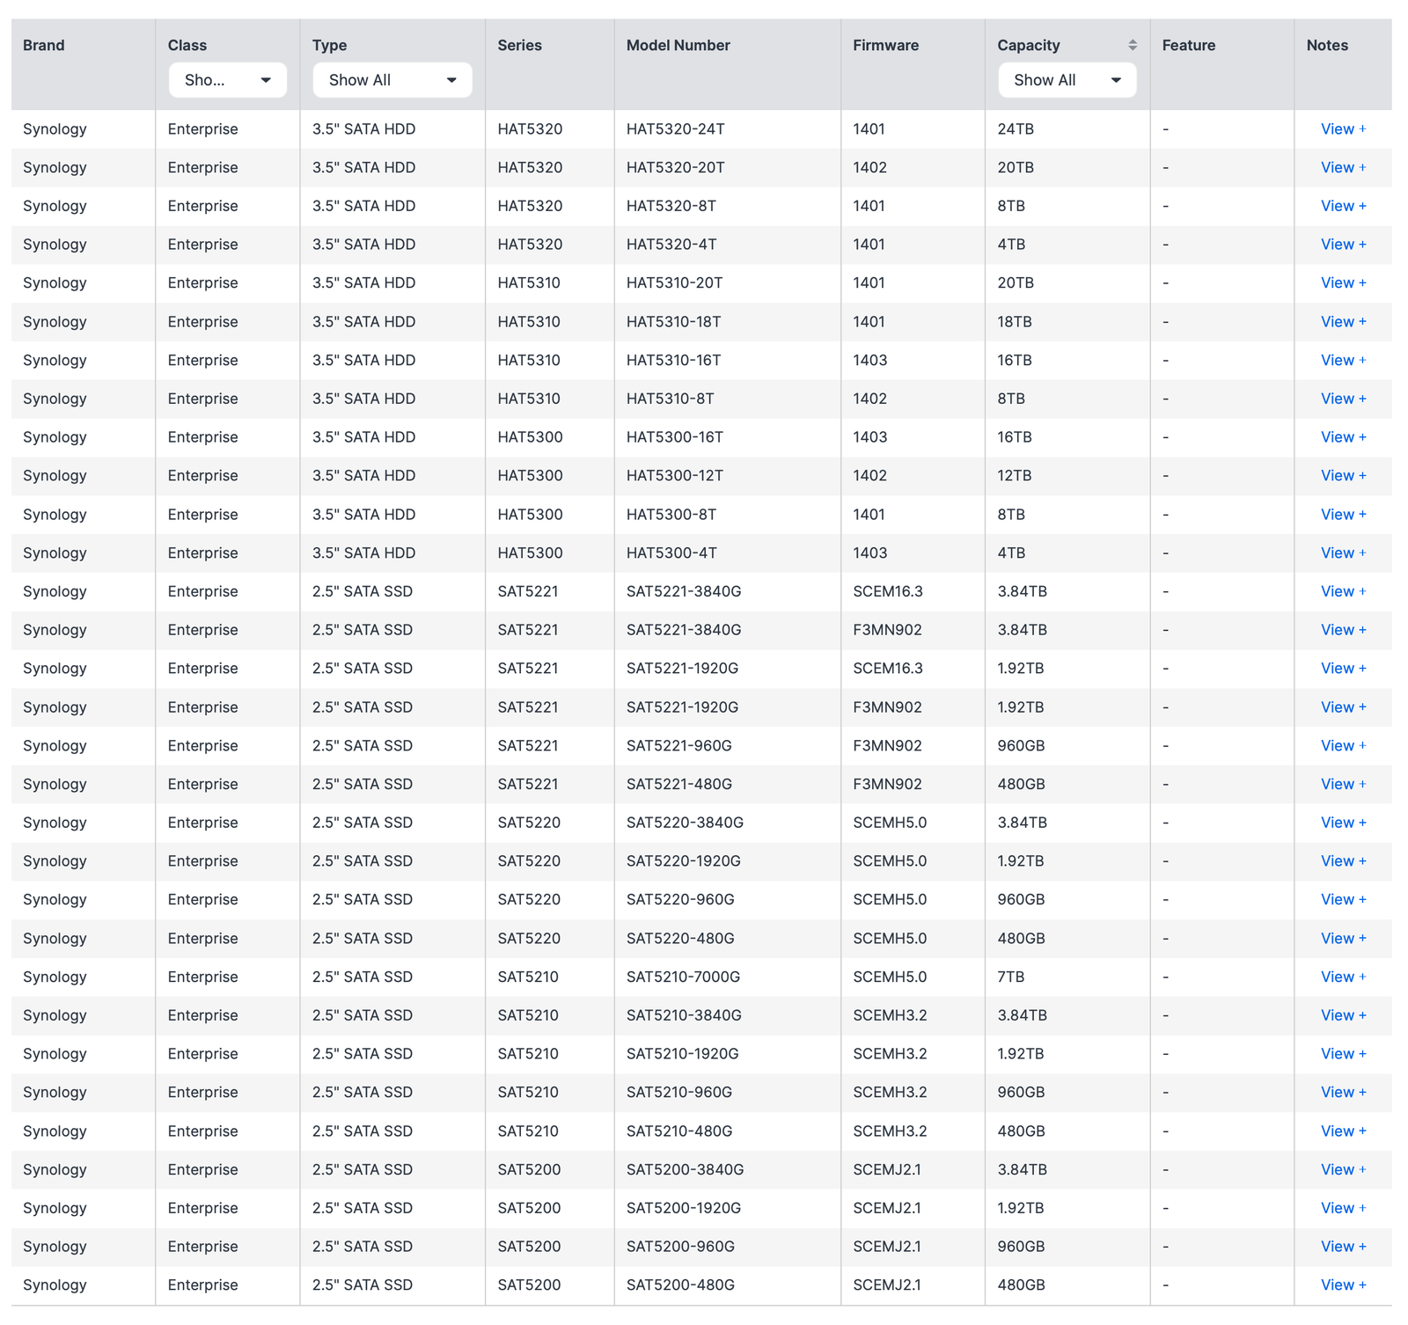Image resolution: width=1408 pixels, height=1325 pixels.
Task: View notes for SAT5210-7000G
Action: click(x=1343, y=977)
